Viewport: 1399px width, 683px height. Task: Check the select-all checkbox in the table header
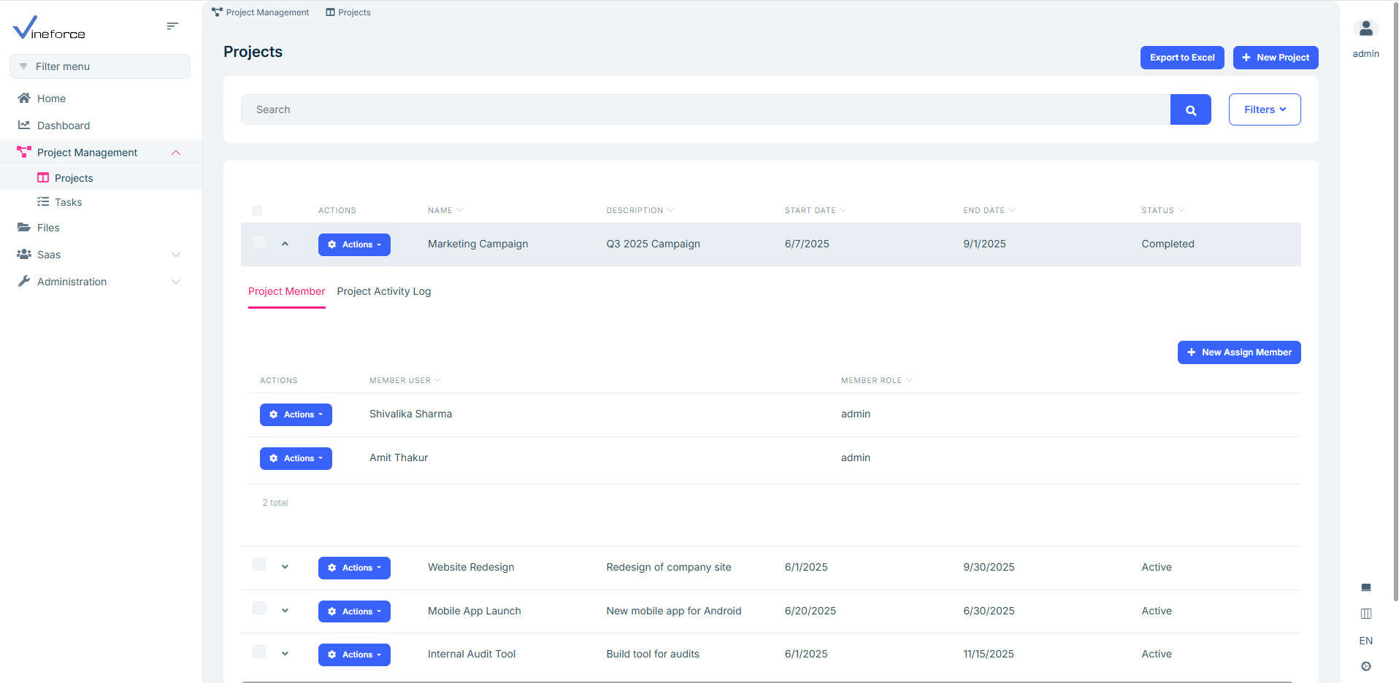(257, 211)
